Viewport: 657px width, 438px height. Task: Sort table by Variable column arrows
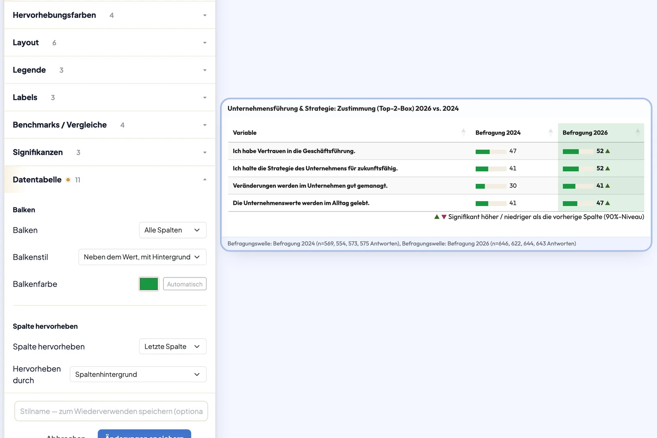click(x=463, y=132)
